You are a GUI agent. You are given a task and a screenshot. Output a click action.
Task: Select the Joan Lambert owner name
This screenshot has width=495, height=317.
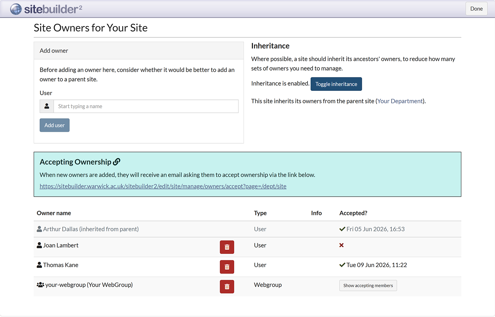tap(61, 245)
